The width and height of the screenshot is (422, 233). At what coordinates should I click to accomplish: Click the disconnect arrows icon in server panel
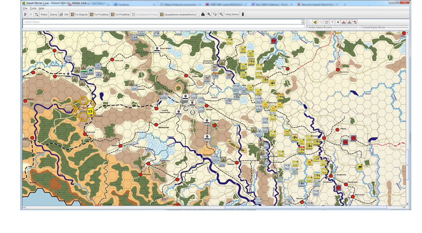pyautogui.click(x=321, y=22)
